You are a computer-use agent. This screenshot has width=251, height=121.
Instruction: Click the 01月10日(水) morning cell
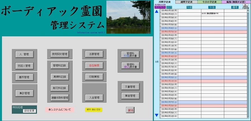pyautogui.click(x=190, y=42)
